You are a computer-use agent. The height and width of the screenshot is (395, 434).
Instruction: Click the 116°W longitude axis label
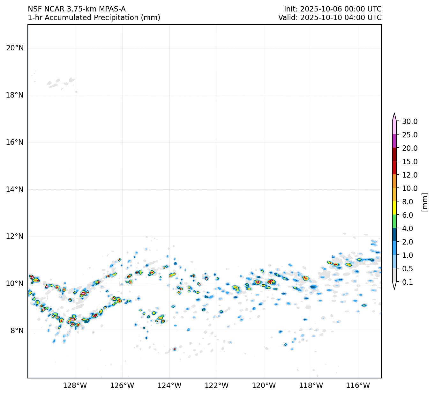(x=358, y=386)
